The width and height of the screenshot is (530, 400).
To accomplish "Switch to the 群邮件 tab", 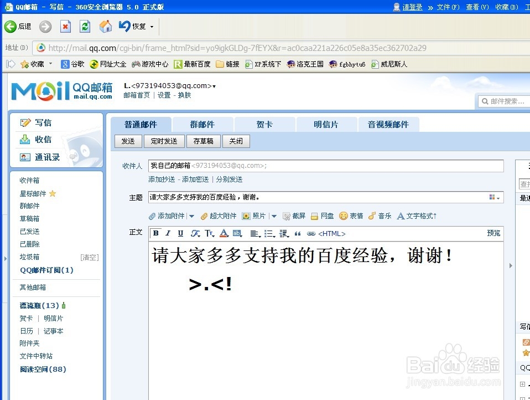I will pos(202,124).
